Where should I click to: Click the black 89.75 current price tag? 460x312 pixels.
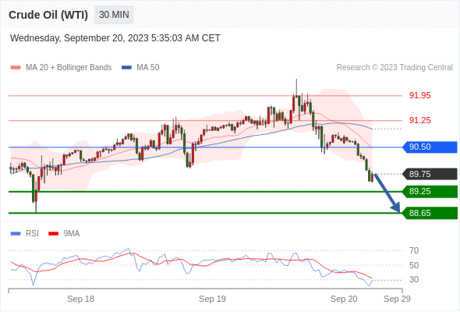click(x=430, y=174)
